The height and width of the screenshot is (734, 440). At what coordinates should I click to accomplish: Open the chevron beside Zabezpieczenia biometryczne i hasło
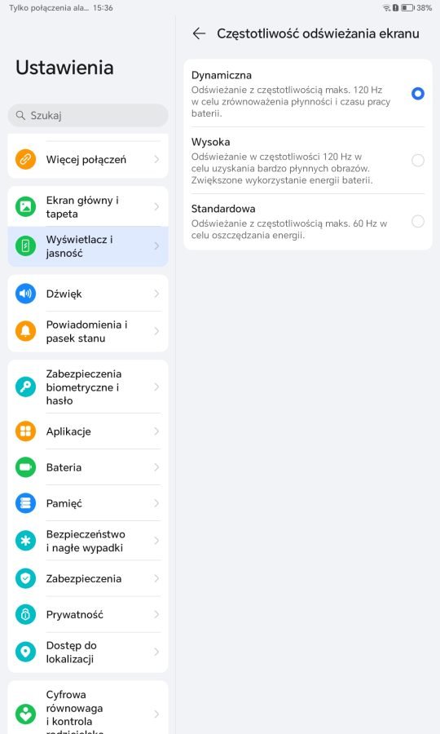[156, 387]
